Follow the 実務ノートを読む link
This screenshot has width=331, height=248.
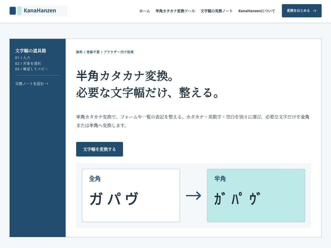[x=32, y=83]
